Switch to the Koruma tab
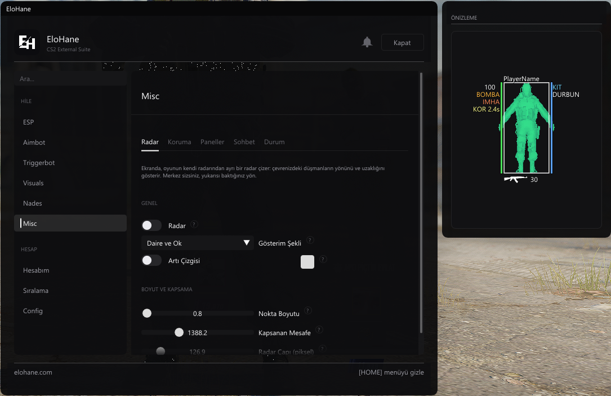 (179, 142)
